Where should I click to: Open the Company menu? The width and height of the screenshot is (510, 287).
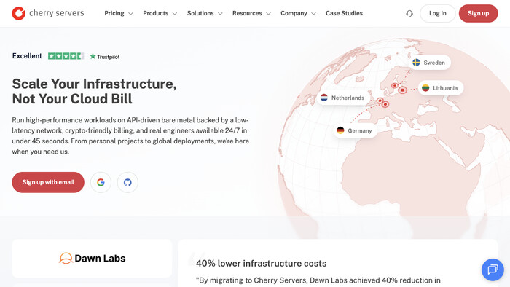(x=299, y=13)
